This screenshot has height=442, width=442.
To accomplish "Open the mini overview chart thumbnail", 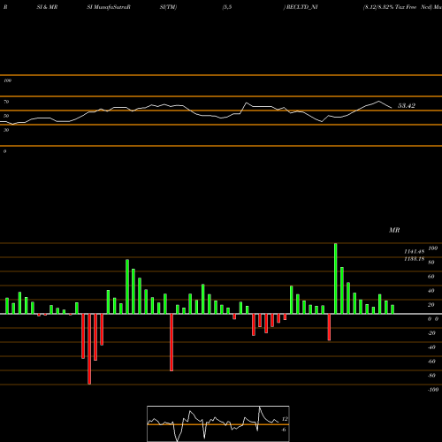I will 218,423.
